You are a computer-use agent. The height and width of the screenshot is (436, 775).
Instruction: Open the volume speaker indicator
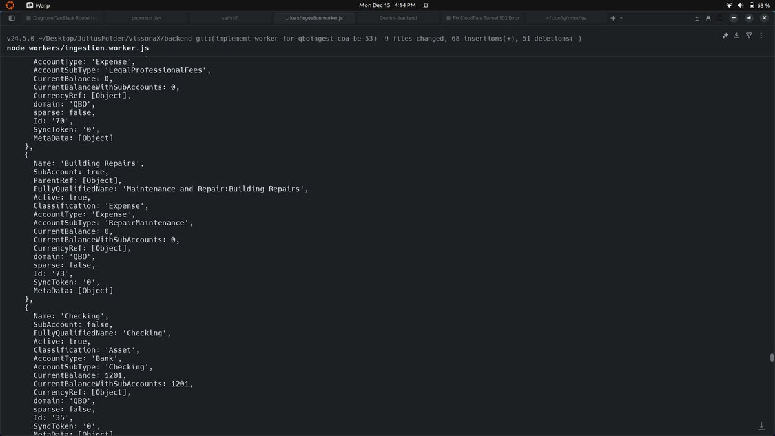(x=740, y=5)
